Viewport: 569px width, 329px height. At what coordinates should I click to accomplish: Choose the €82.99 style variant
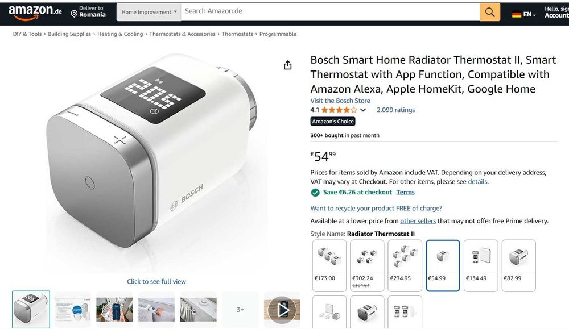click(x=518, y=265)
